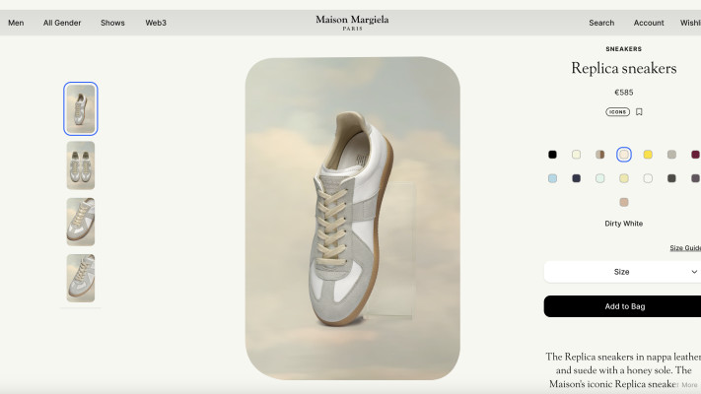Screen dimensions: 701x394
Task: Open the Account page
Action: [x=649, y=23]
